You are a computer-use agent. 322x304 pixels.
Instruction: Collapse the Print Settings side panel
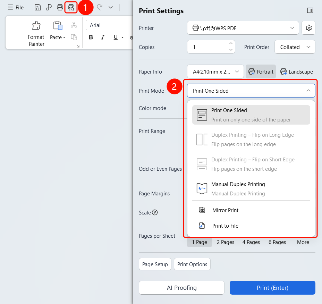click(x=310, y=10)
